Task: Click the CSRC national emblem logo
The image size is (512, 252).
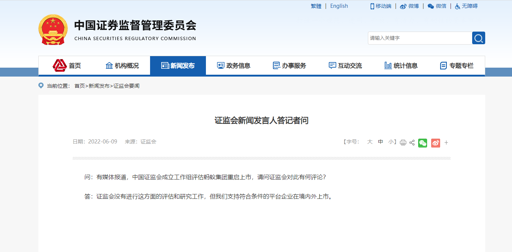Action: click(x=53, y=30)
